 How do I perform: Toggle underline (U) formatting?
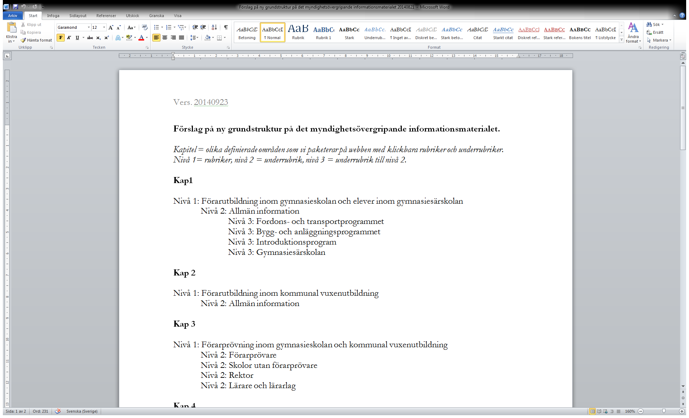coord(77,38)
